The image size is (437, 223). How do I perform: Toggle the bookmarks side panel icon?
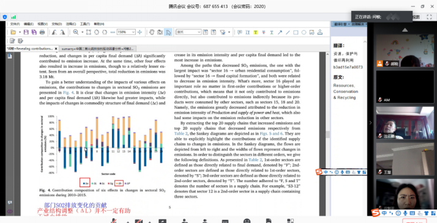coord(10,56)
